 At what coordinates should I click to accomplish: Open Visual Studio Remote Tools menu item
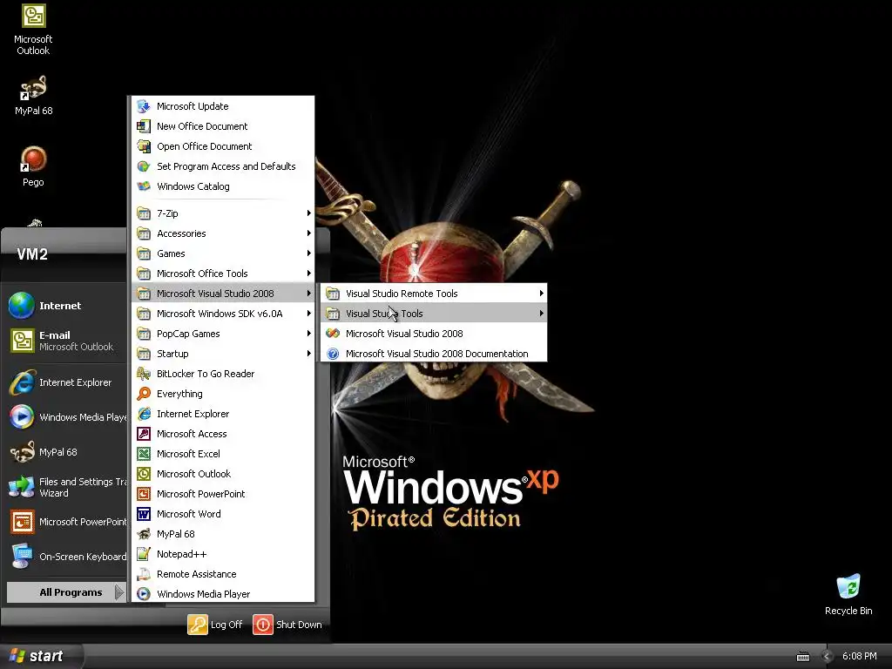point(434,294)
